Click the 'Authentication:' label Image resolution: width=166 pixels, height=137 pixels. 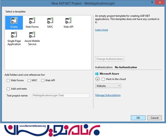[x=104, y=67]
